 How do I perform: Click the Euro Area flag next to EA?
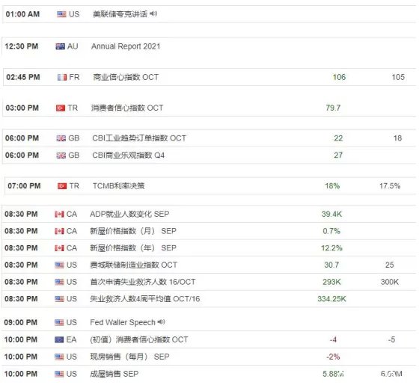59,339
